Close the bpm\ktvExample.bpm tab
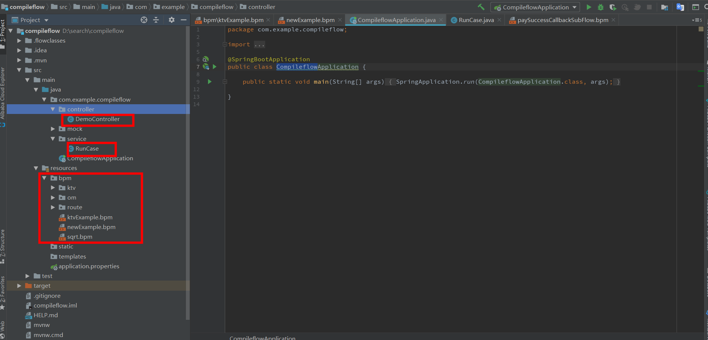This screenshot has height=340, width=708. point(268,20)
